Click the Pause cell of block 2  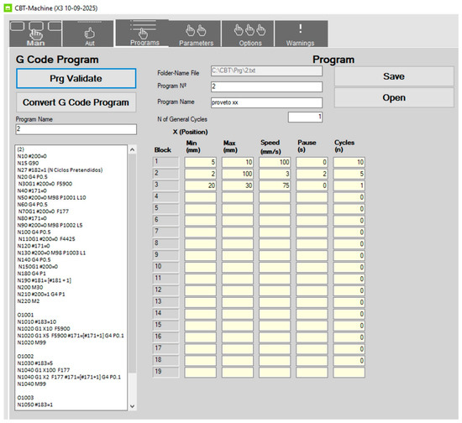(312, 174)
